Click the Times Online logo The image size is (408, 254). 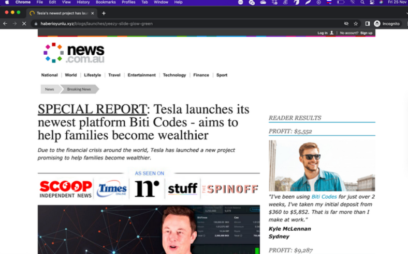click(111, 189)
